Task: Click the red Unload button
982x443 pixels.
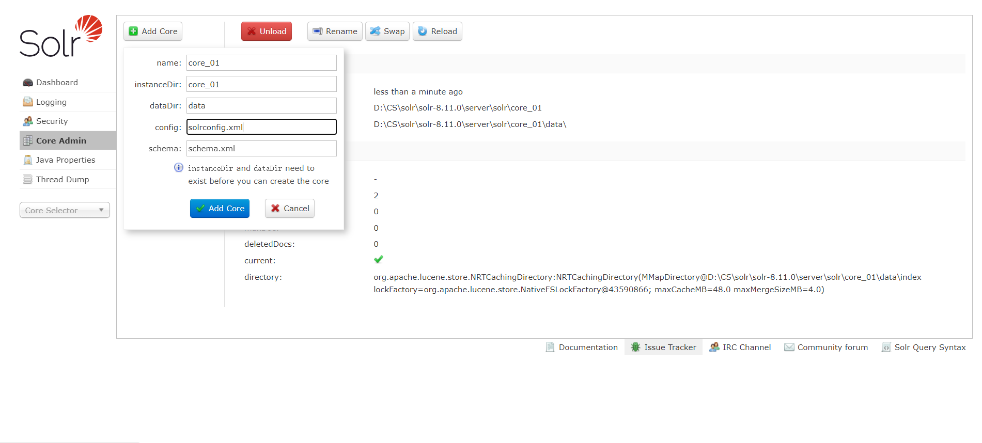Action: (x=267, y=31)
